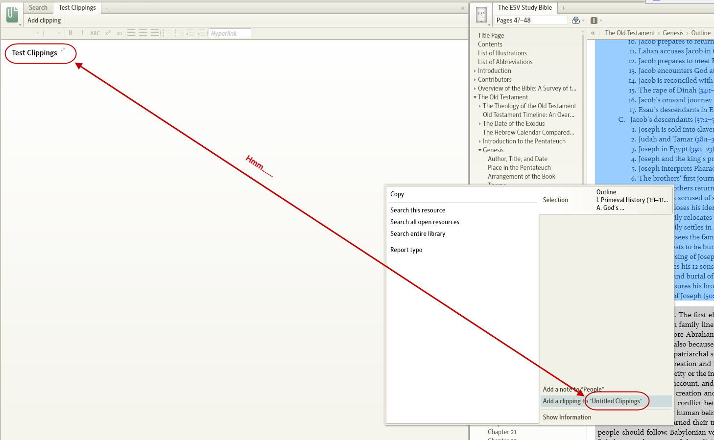
Task: Select the Test Clippings tab
Action: click(x=77, y=8)
